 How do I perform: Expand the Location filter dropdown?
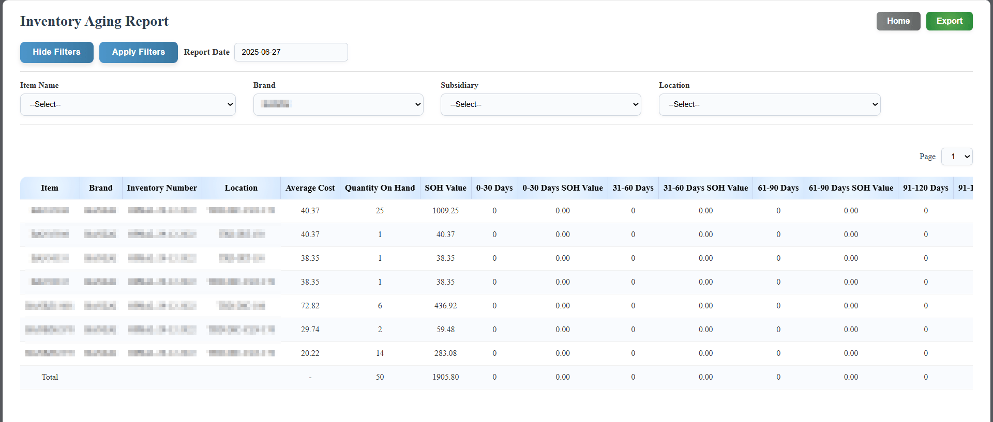[770, 104]
